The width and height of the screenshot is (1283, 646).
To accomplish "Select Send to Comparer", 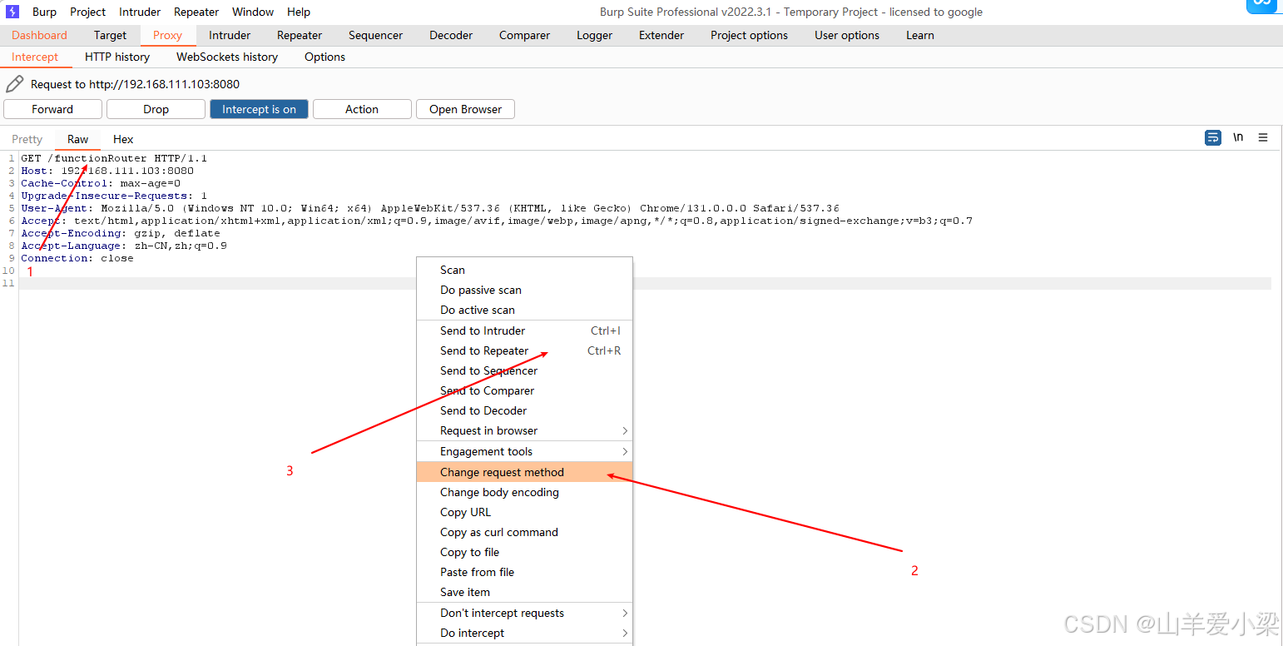I will pos(524,390).
